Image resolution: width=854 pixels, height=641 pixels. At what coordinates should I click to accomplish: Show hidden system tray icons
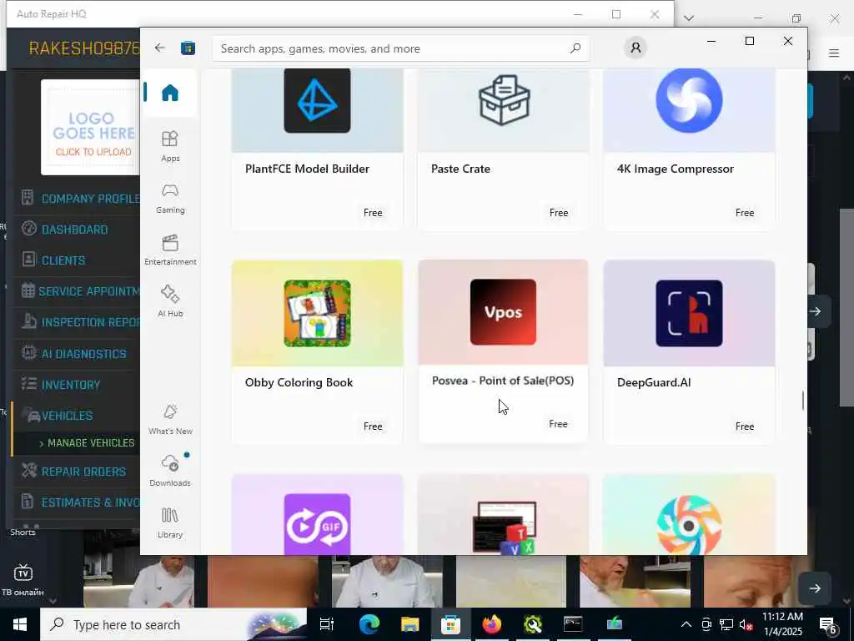click(686, 624)
